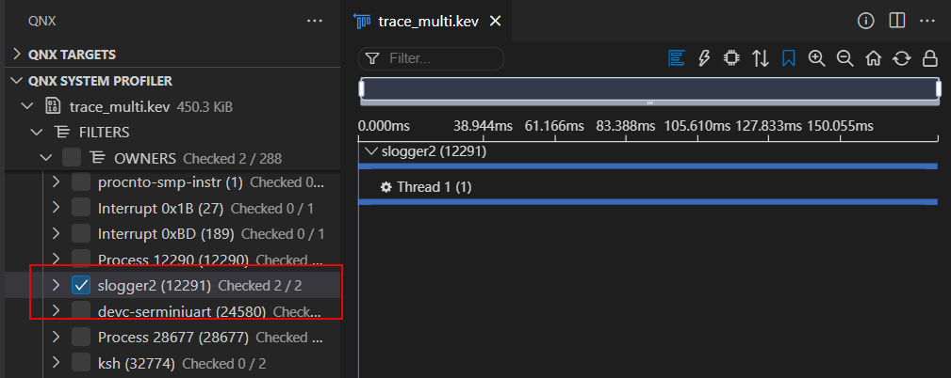The width and height of the screenshot is (951, 378).
Task: Click the lightning bolt events icon
Action: click(x=703, y=58)
